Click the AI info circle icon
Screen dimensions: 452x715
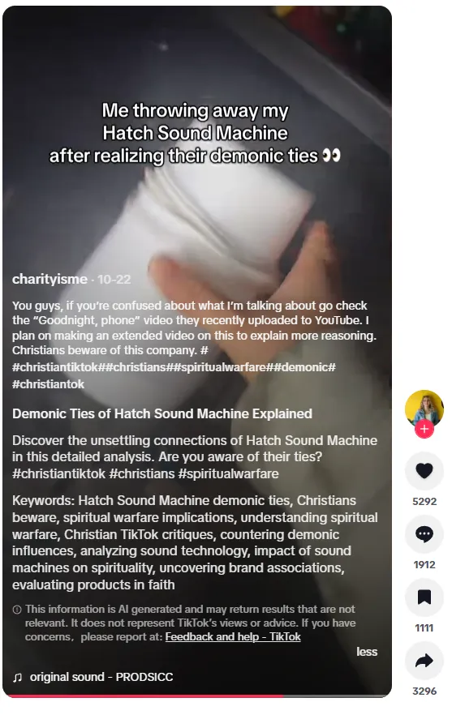tap(17, 610)
